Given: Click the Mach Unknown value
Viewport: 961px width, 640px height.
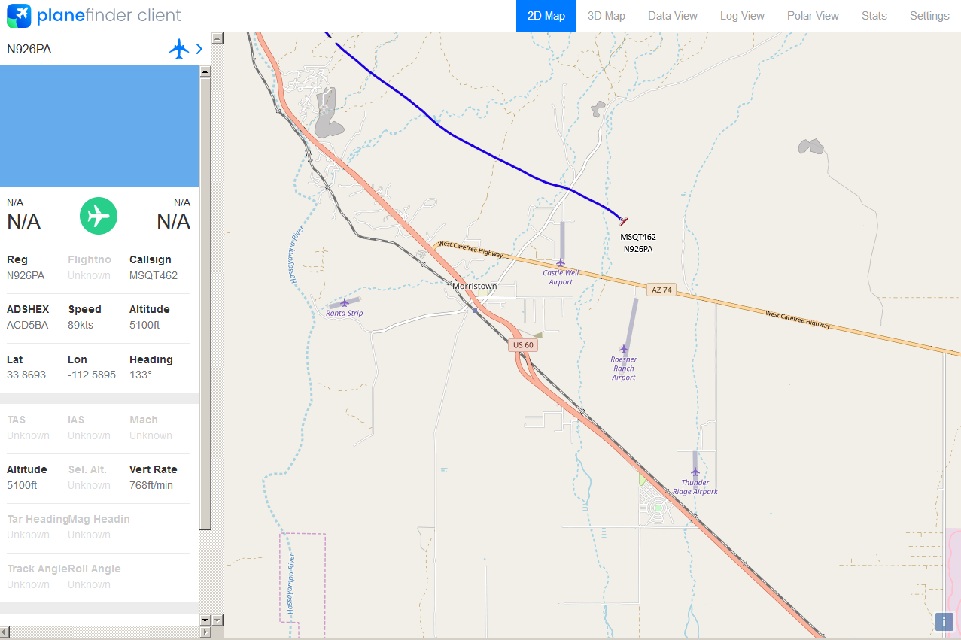Looking at the screenshot, I should 151,435.
